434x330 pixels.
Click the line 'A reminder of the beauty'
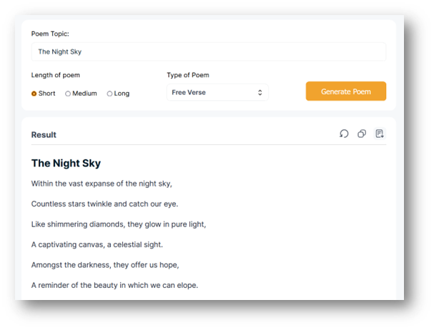(114, 285)
